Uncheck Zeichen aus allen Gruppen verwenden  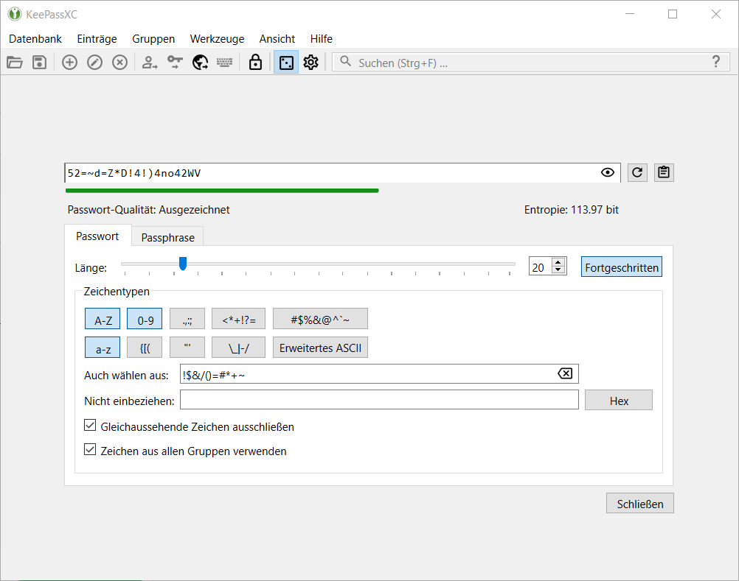tap(90, 449)
